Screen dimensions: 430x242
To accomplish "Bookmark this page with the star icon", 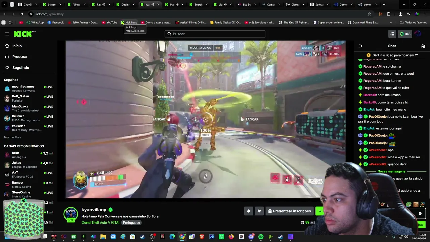I will 369,14.
